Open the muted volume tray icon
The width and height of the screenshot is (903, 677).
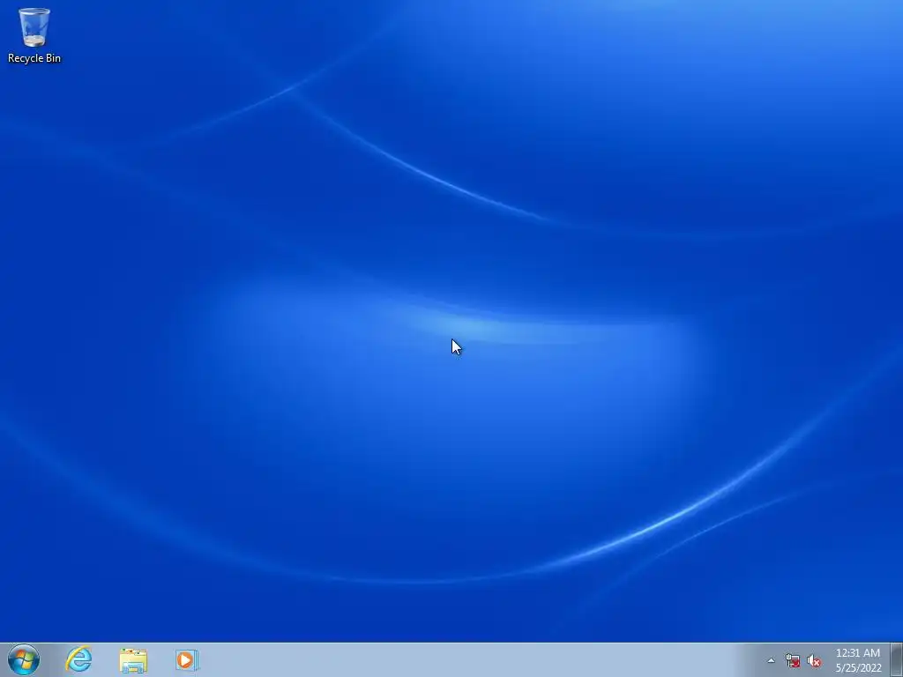[814, 661]
